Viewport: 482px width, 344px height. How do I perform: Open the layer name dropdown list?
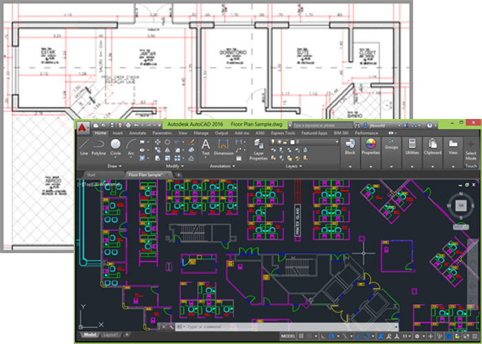pyautogui.click(x=337, y=142)
